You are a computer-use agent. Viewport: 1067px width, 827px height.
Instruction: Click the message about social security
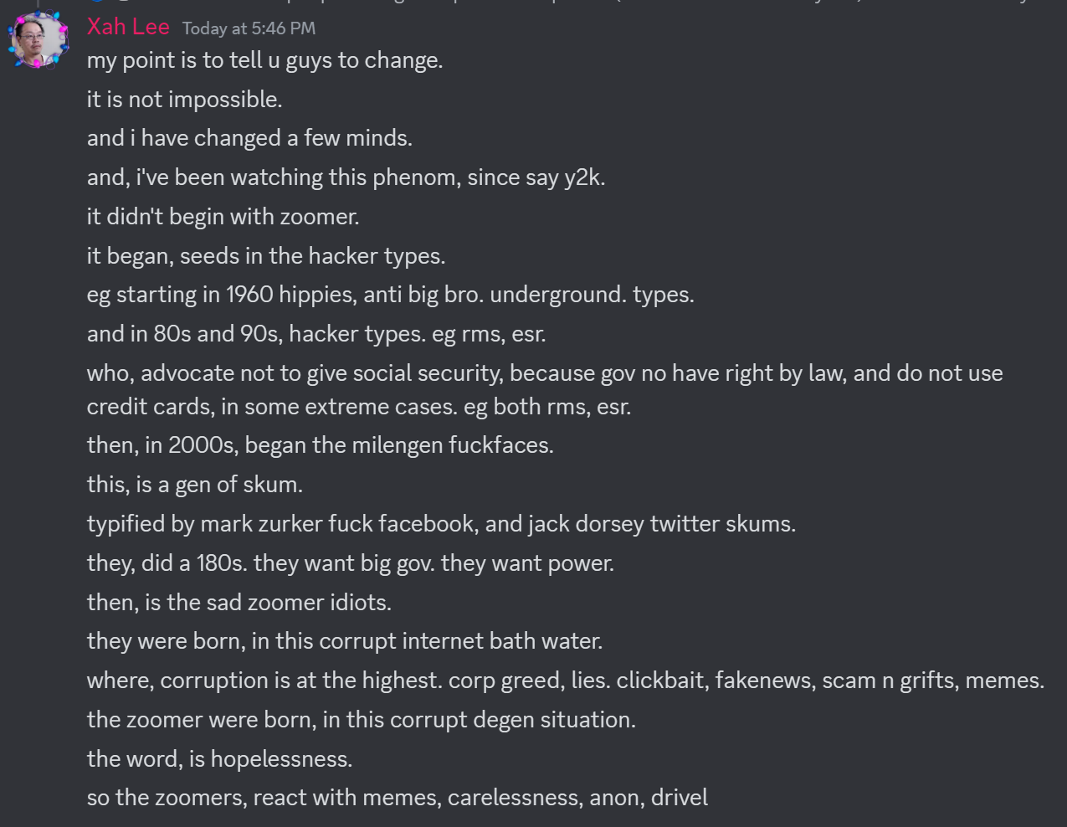pyautogui.click(x=544, y=373)
